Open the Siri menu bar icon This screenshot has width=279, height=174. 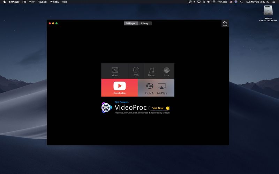(x=236, y=2)
